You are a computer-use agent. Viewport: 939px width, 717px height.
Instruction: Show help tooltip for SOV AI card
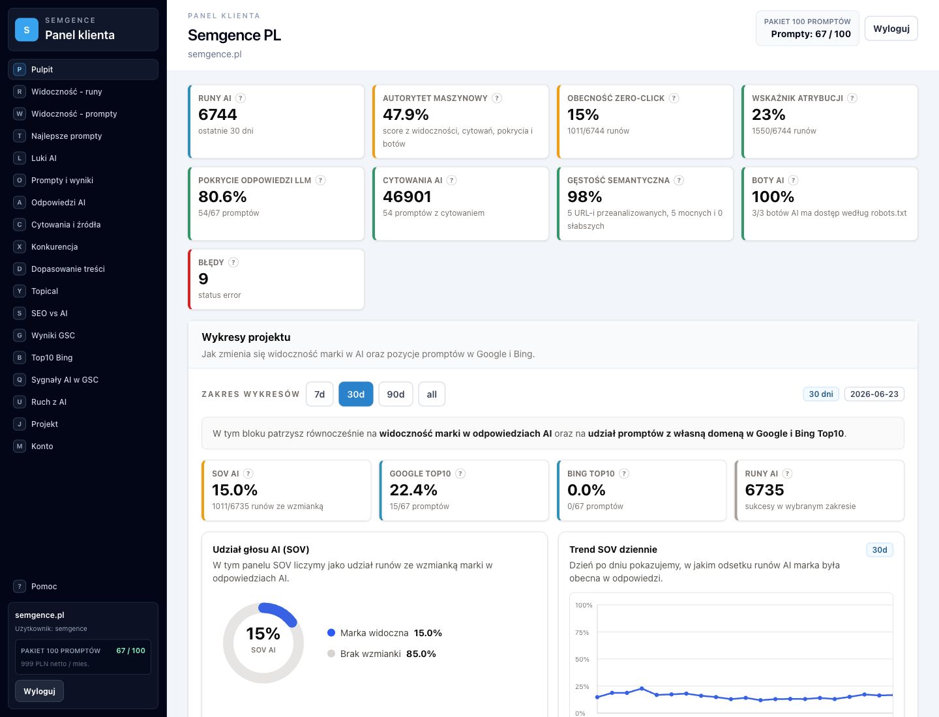click(248, 474)
